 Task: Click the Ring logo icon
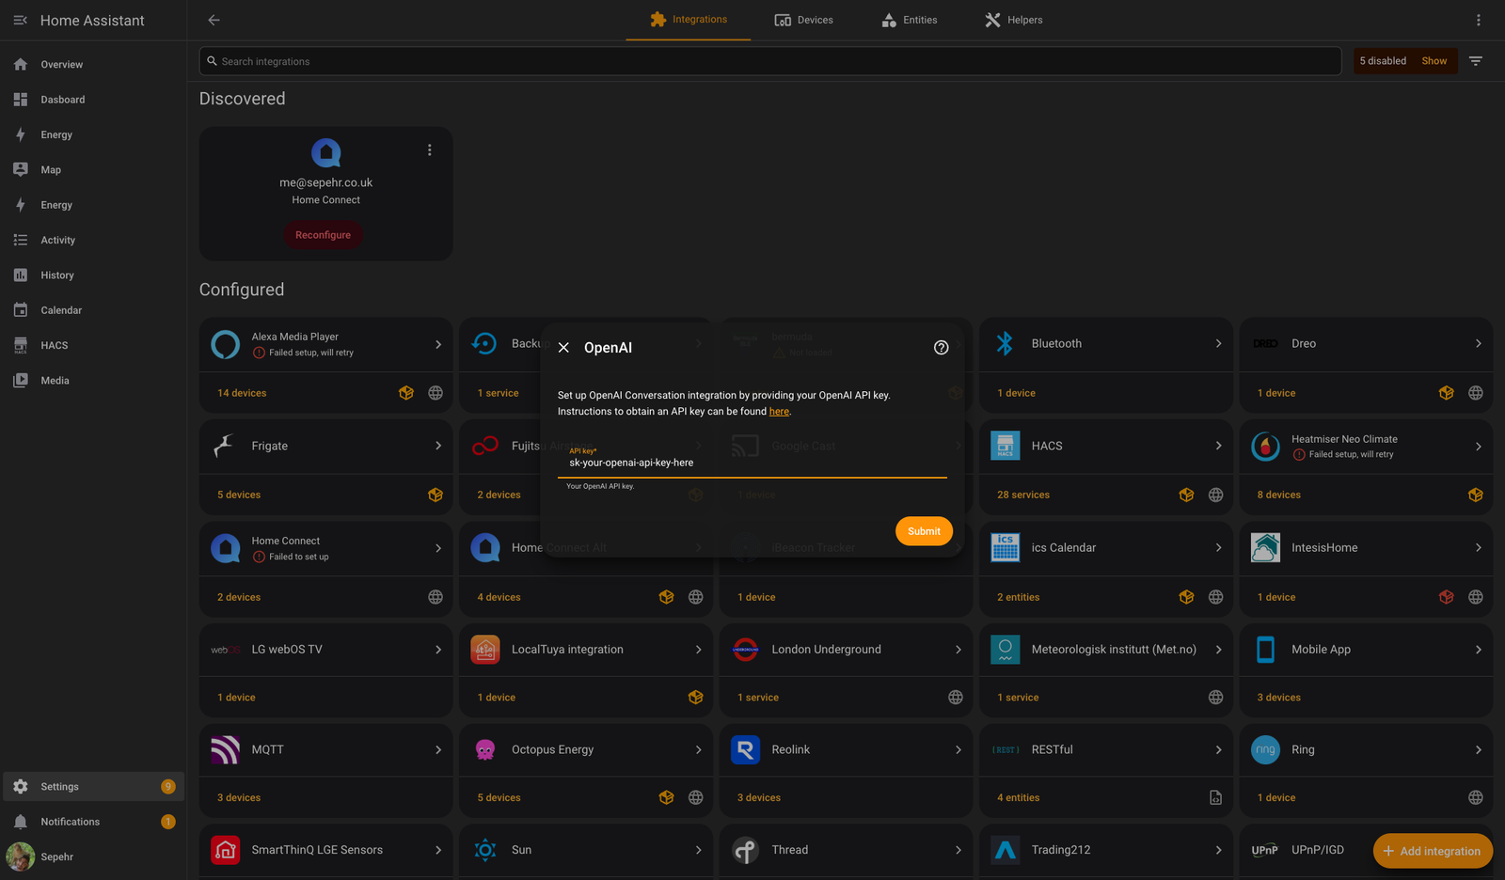(1265, 750)
